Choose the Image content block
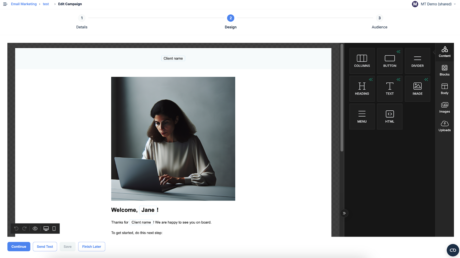The image size is (460, 258). [x=417, y=89]
